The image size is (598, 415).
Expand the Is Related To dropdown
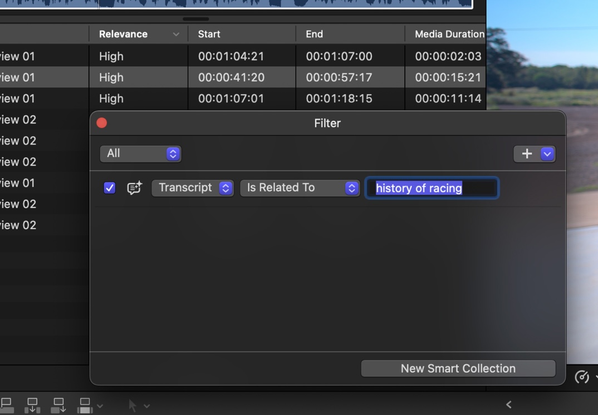click(x=300, y=188)
